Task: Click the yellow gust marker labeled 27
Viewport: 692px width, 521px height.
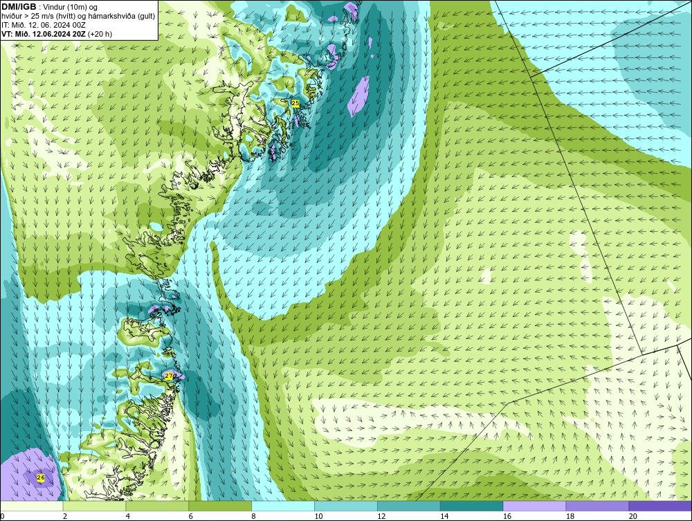Action: click(x=169, y=376)
